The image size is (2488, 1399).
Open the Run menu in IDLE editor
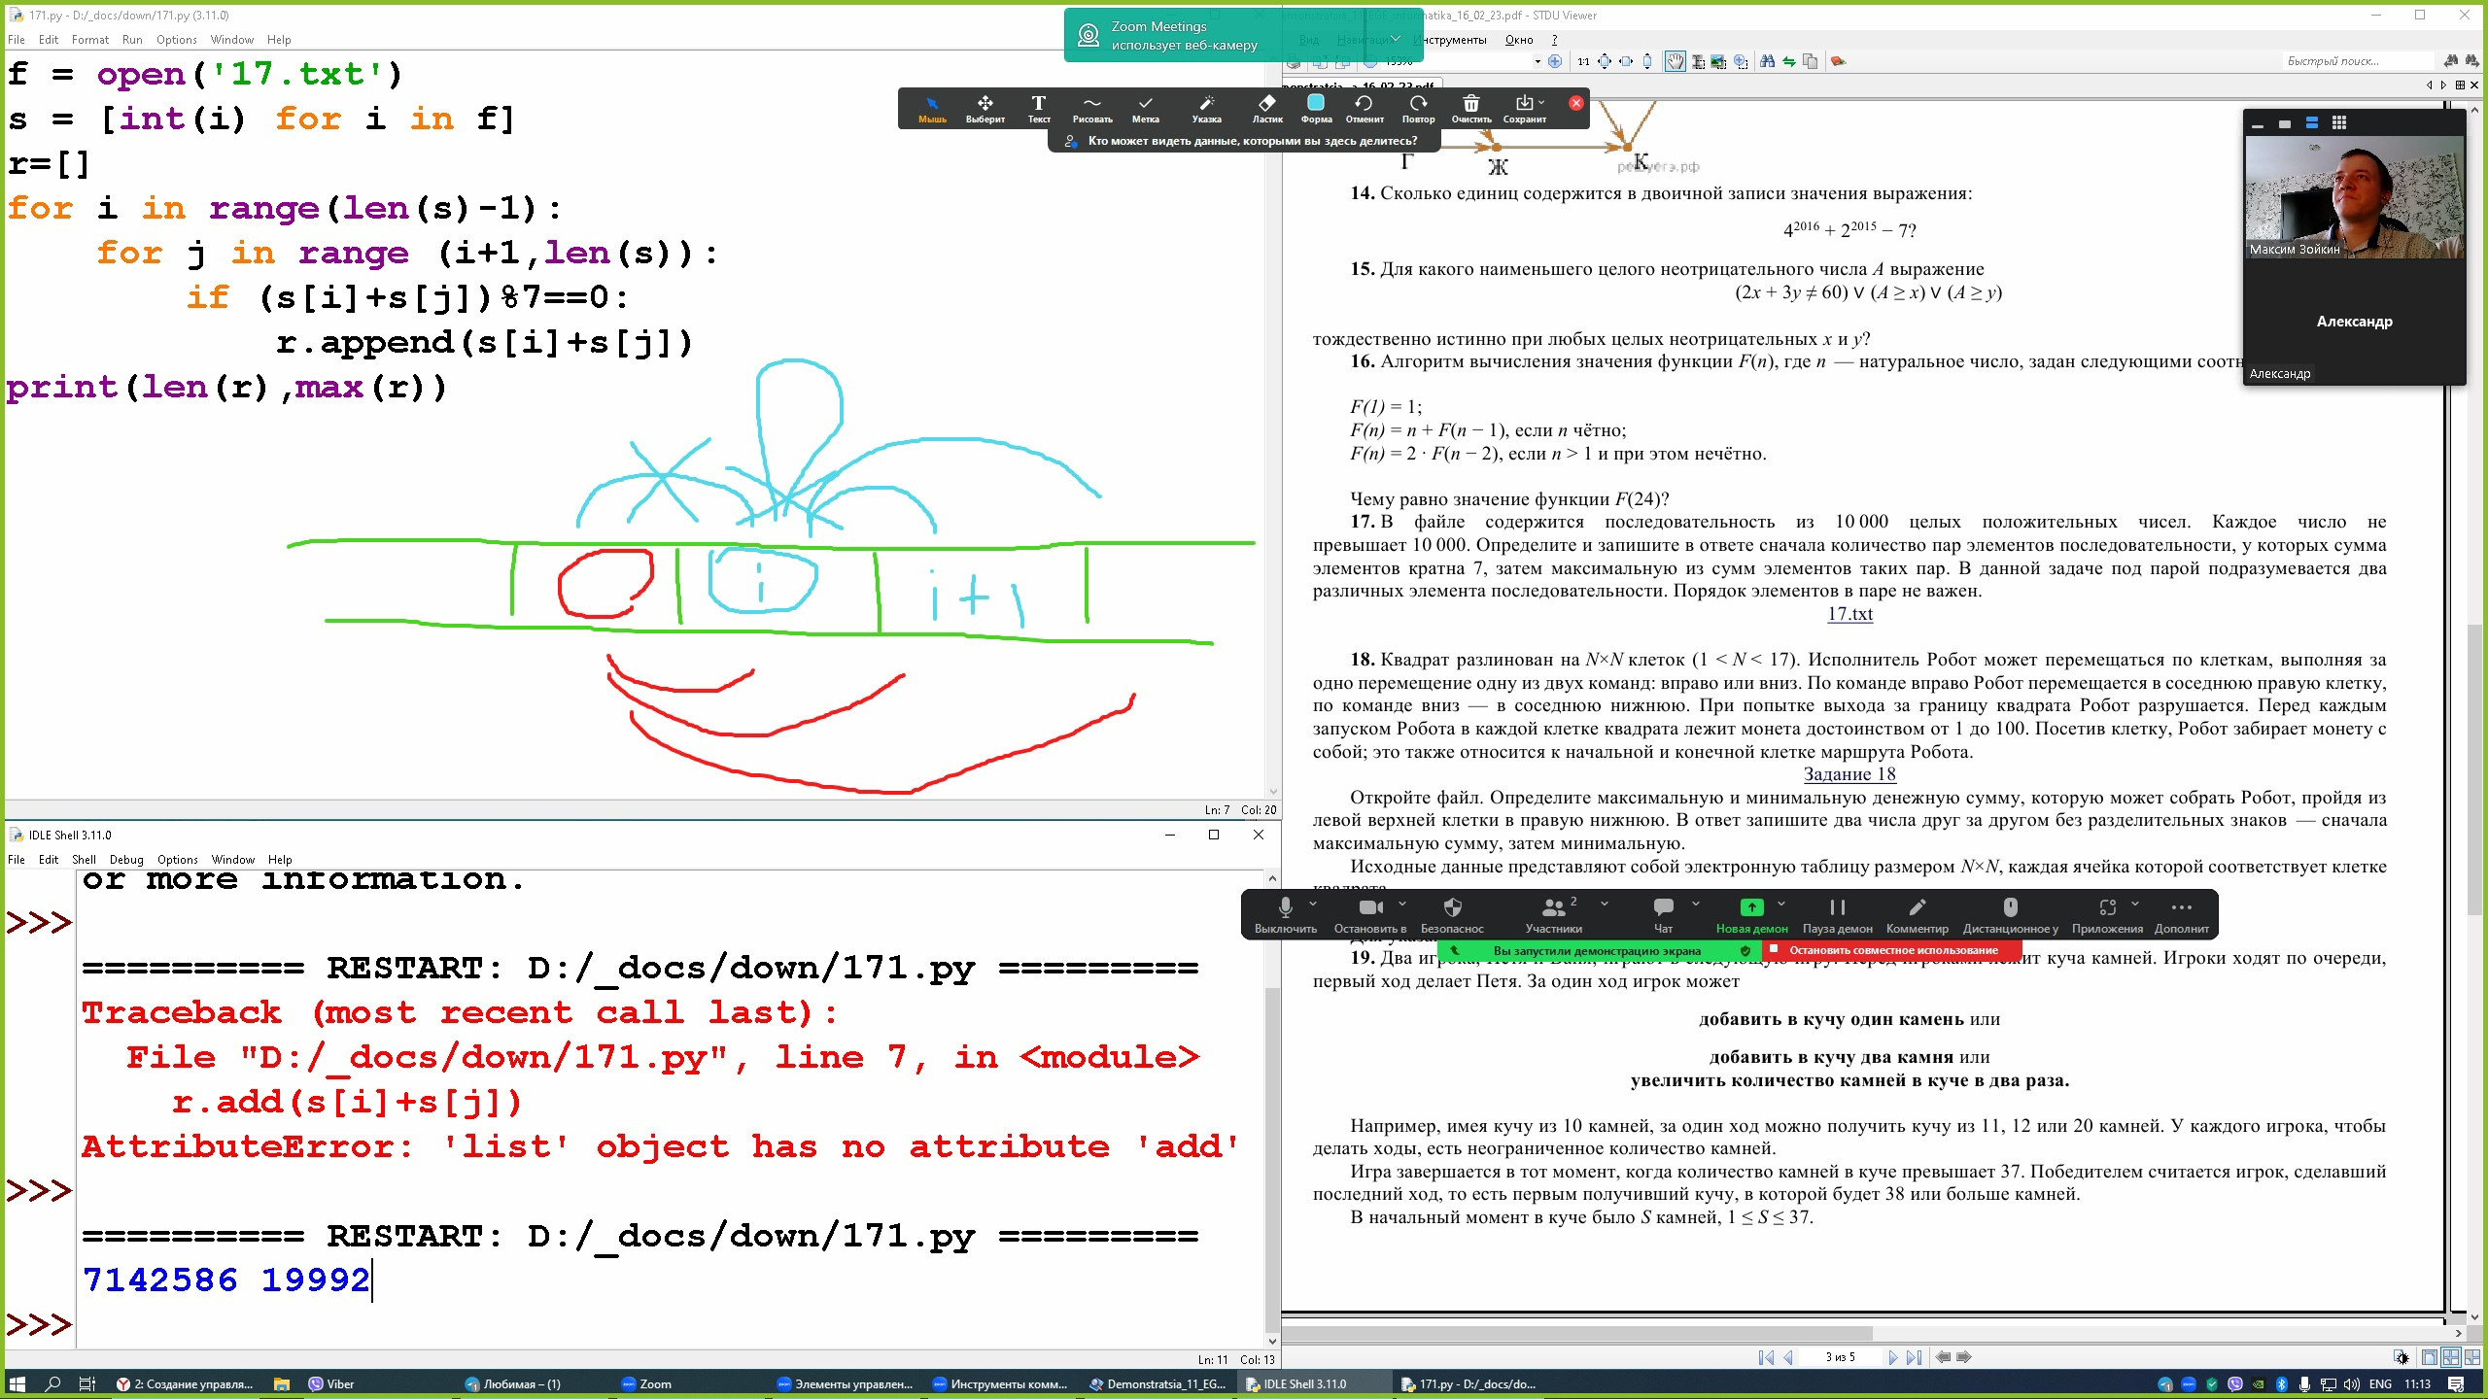click(132, 40)
